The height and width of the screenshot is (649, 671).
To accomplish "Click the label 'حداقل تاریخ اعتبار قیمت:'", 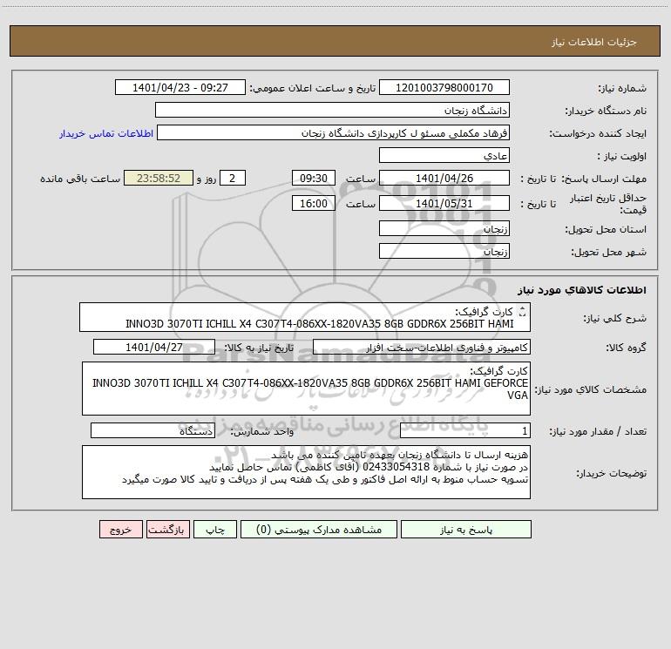I will [x=608, y=204].
